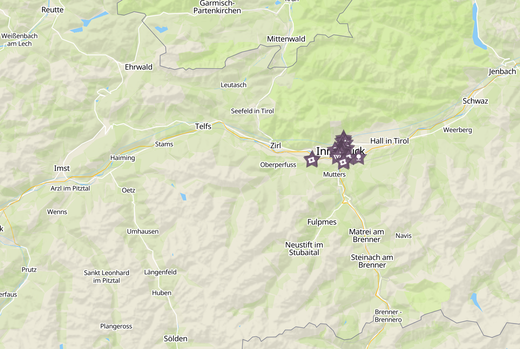This screenshot has height=349, width=520.
Task: Click the tree star marker east of Innsbruck
Action: [358, 157]
